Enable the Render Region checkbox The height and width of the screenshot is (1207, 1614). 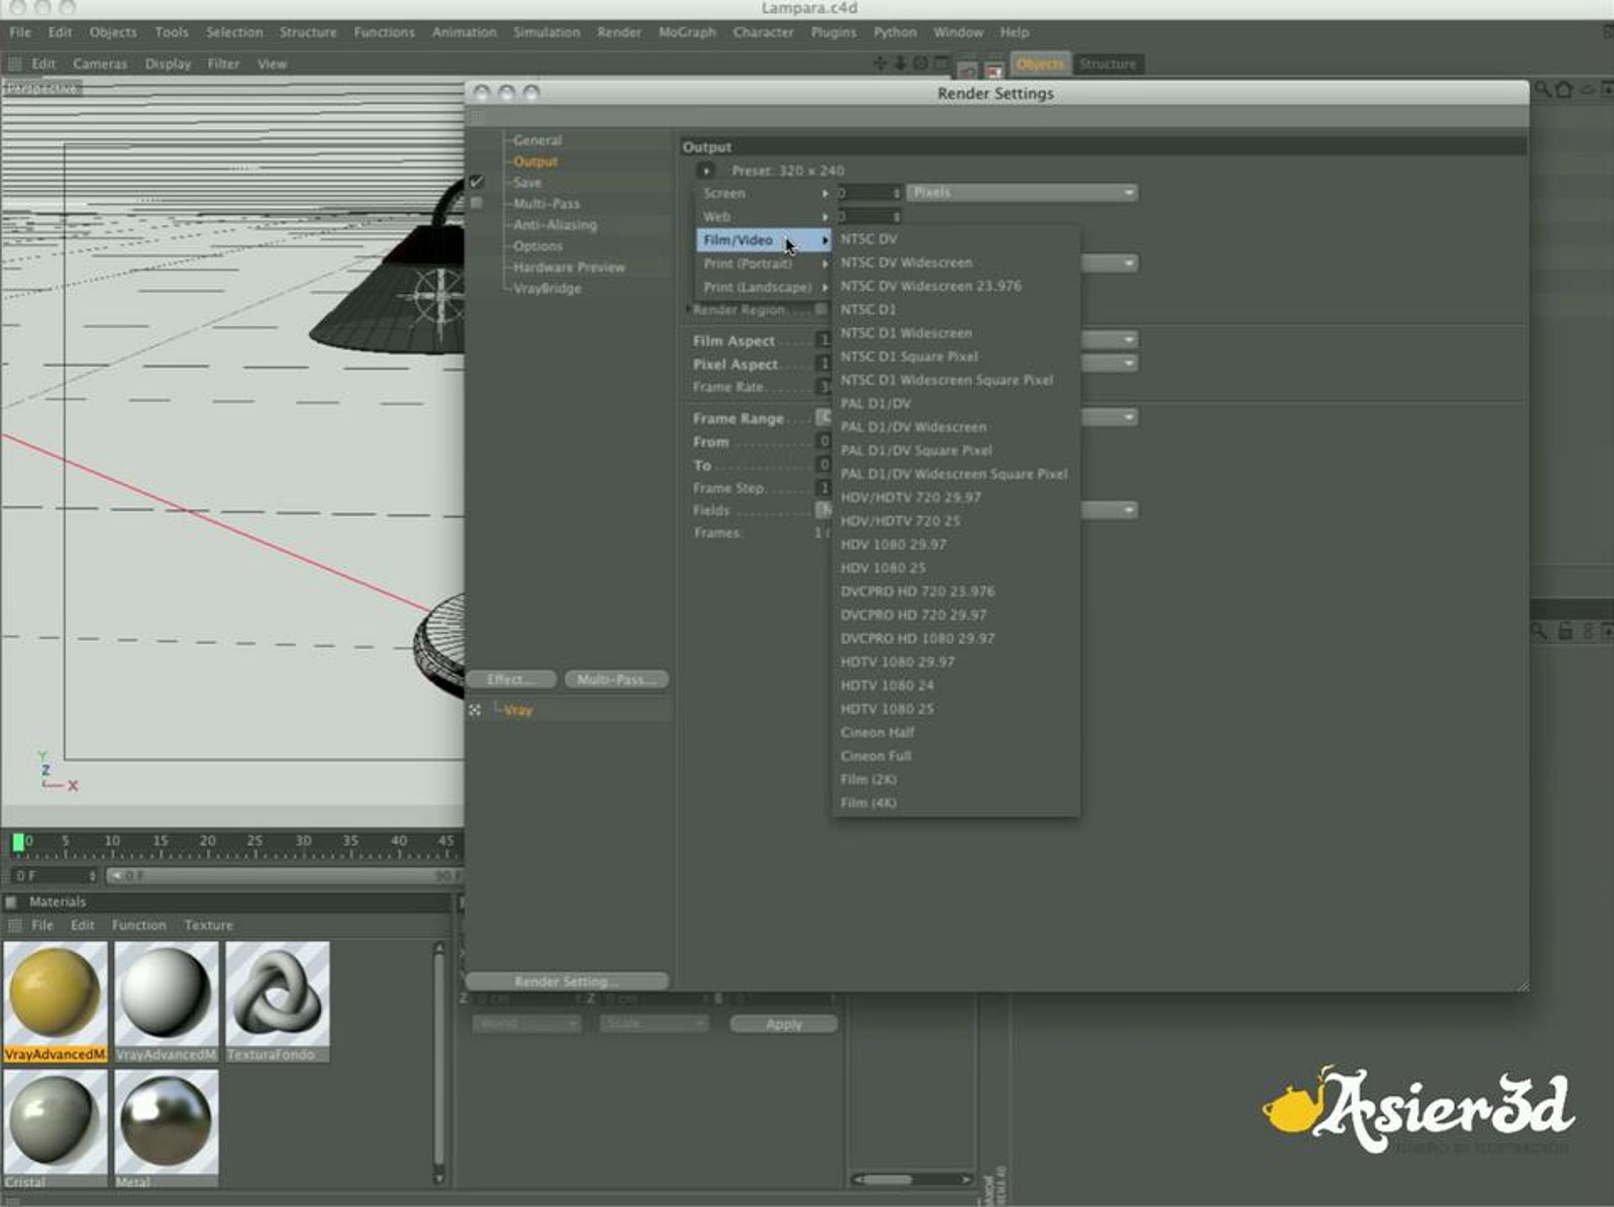[x=821, y=309]
